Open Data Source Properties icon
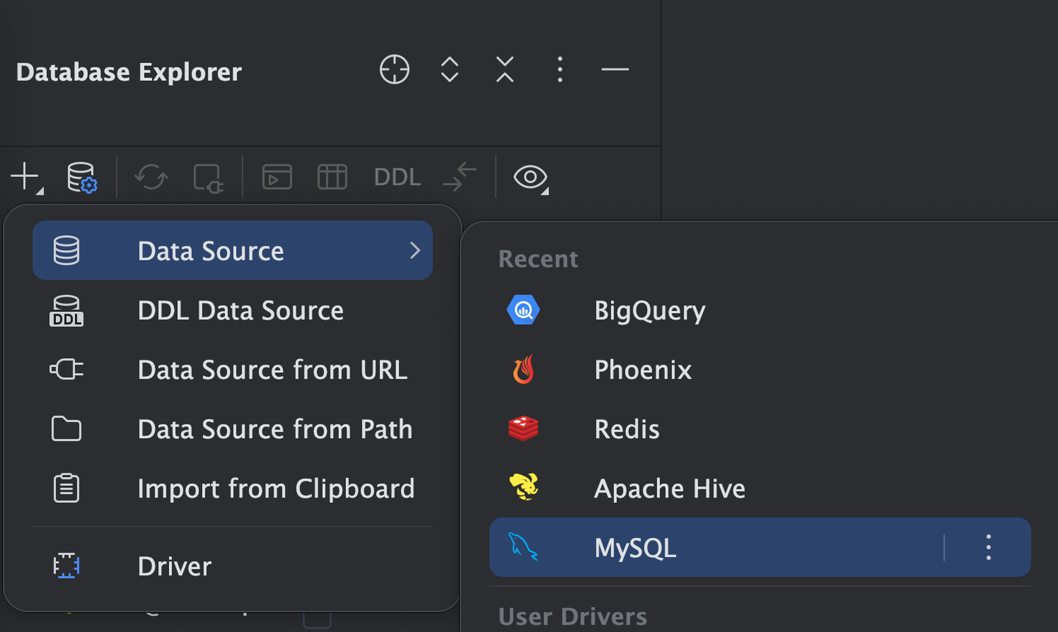The image size is (1058, 632). [82, 177]
